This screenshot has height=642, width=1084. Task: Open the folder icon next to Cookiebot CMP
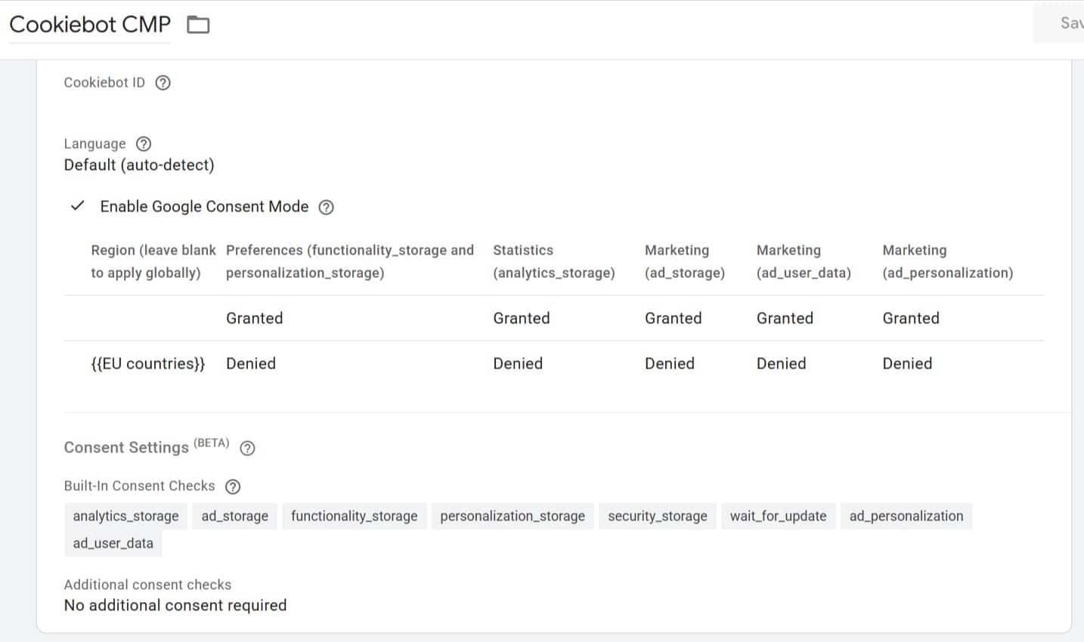(x=198, y=25)
